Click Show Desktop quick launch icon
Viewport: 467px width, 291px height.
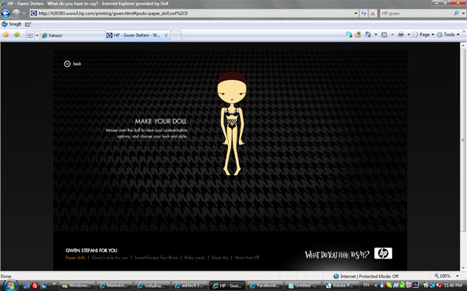(x=26, y=286)
